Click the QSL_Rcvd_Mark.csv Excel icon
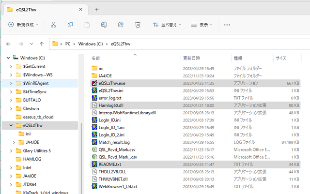This screenshot has height=194, width=310. [94, 149]
